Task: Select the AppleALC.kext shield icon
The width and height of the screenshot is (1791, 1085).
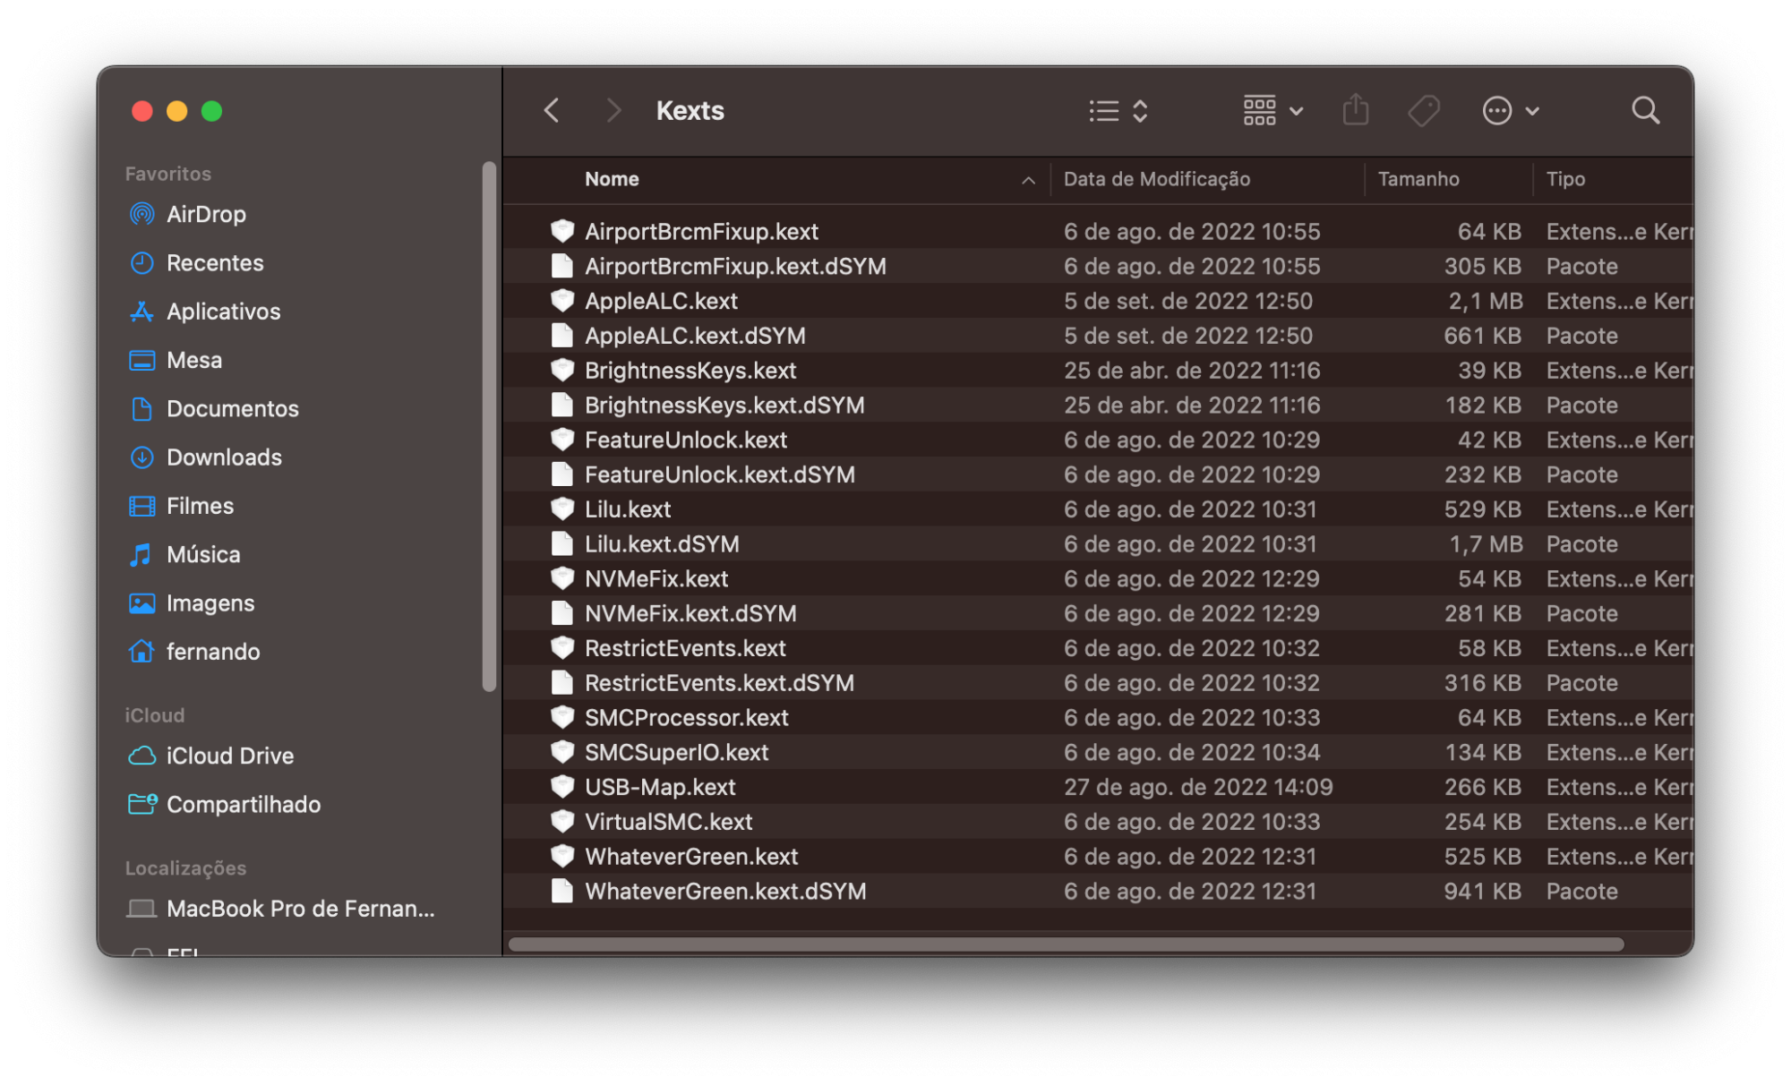Action: (561, 300)
